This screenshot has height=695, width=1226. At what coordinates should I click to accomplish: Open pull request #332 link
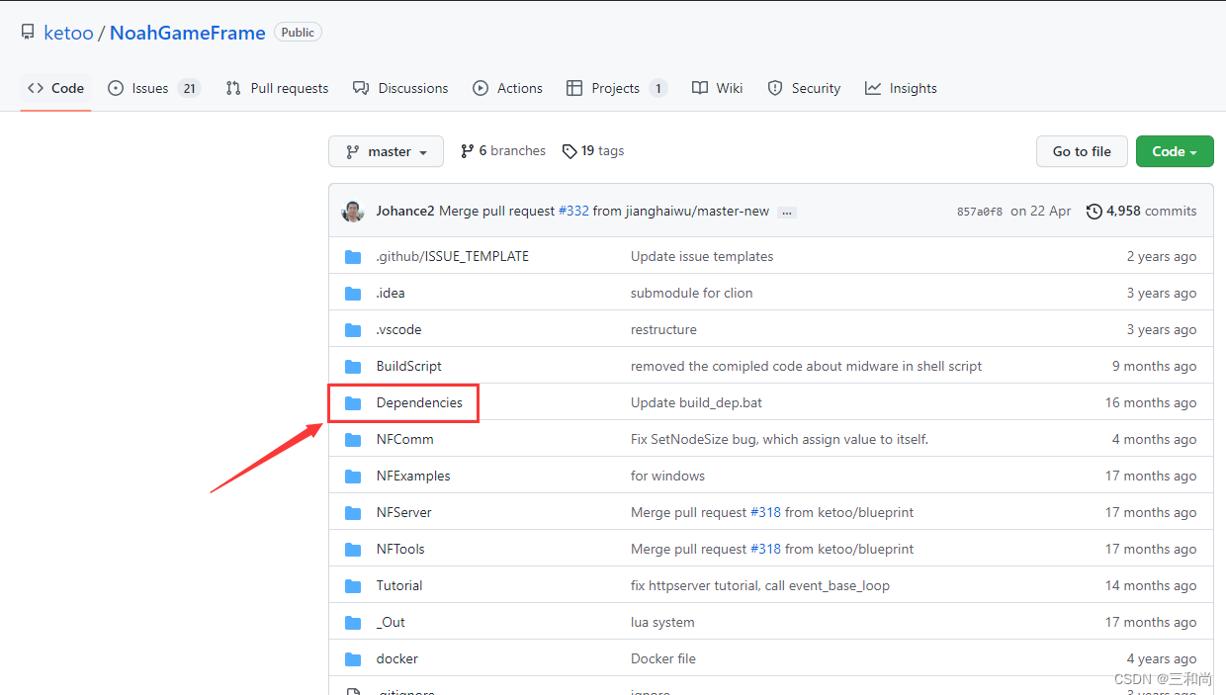(573, 211)
